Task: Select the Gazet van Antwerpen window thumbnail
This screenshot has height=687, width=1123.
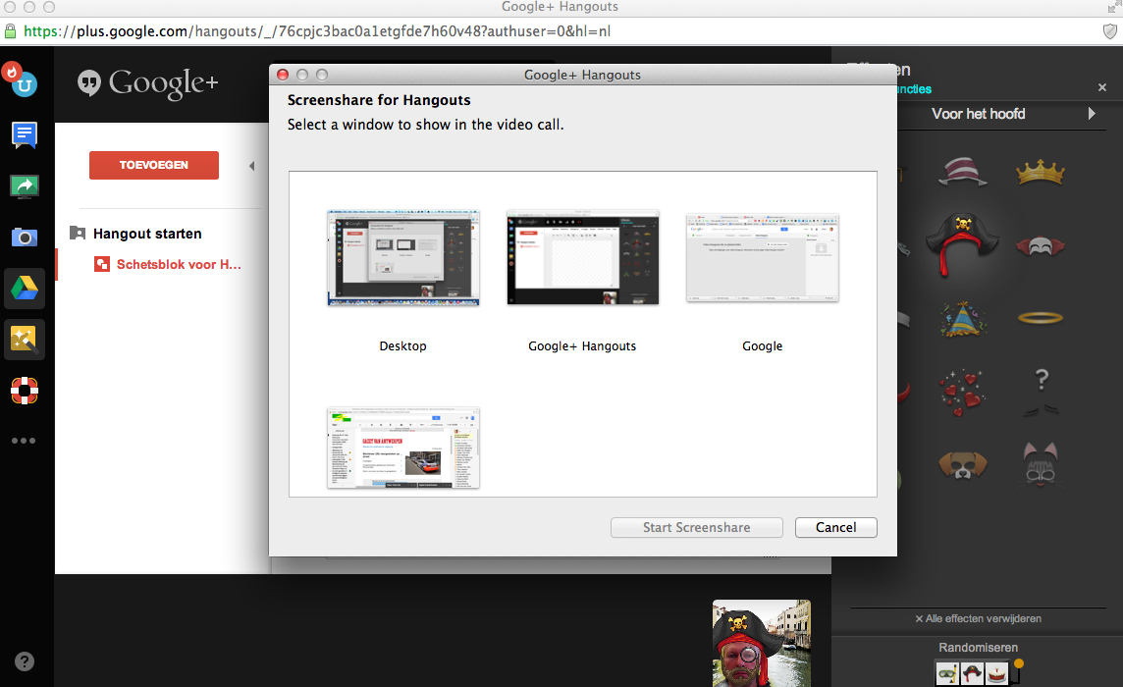Action: (x=403, y=448)
